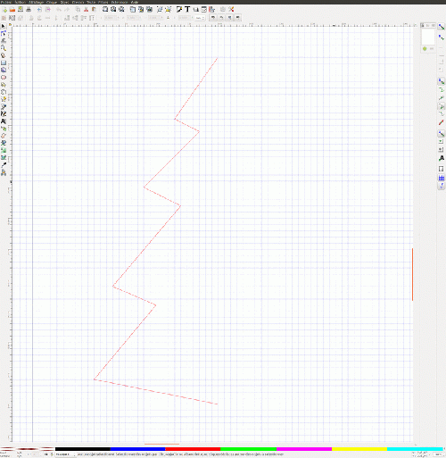The image size is (446, 458).
Task: Toggle current layer visibility in status bar
Action: tap(46, 454)
